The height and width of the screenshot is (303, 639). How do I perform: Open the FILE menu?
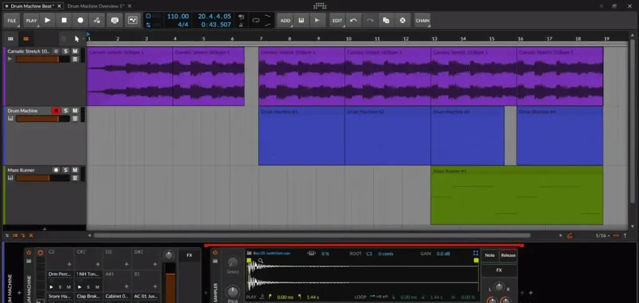coord(12,21)
